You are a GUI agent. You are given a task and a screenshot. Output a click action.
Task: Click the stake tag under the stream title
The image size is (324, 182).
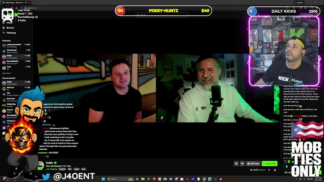76,169
